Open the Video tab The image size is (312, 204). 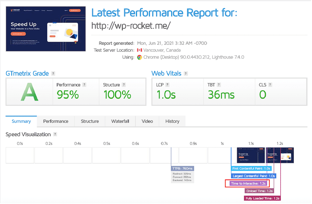pyautogui.click(x=147, y=121)
